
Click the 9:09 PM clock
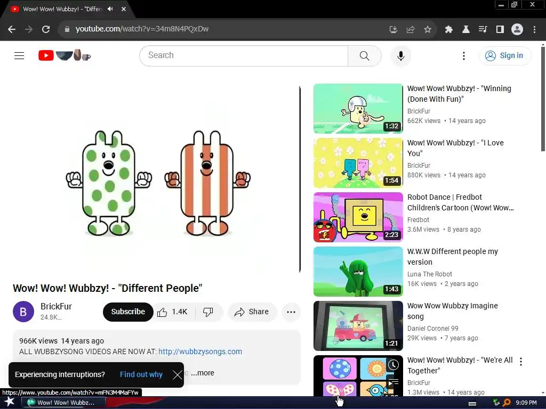click(x=526, y=403)
